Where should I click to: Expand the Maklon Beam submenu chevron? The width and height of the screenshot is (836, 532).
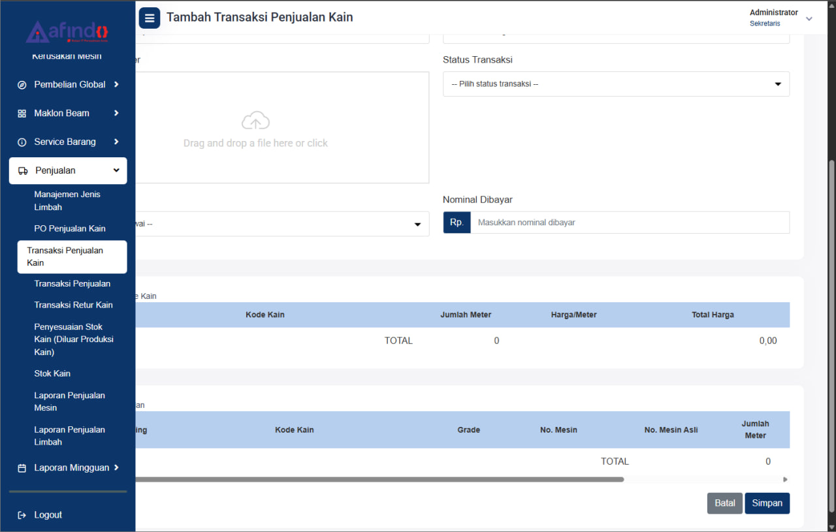pyautogui.click(x=116, y=113)
